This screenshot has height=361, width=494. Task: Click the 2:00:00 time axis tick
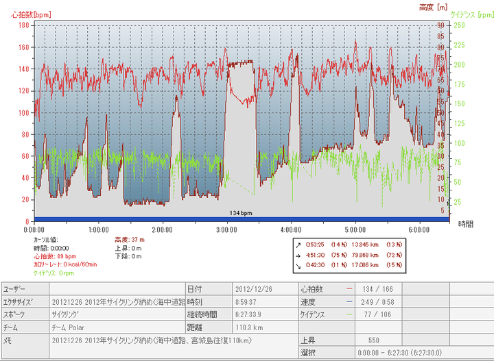163,230
